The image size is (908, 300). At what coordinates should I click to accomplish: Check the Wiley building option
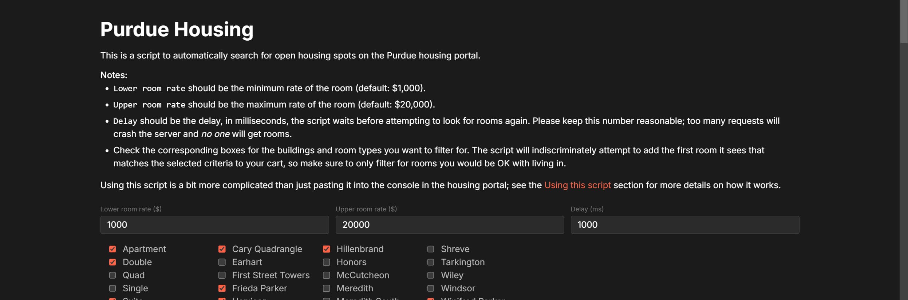pos(430,275)
